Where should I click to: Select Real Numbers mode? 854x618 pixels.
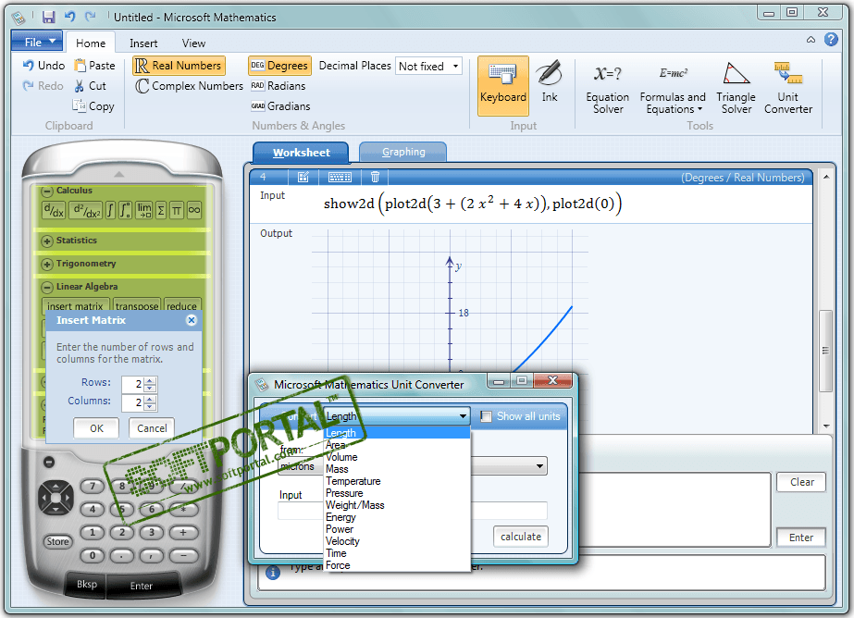[x=179, y=66]
